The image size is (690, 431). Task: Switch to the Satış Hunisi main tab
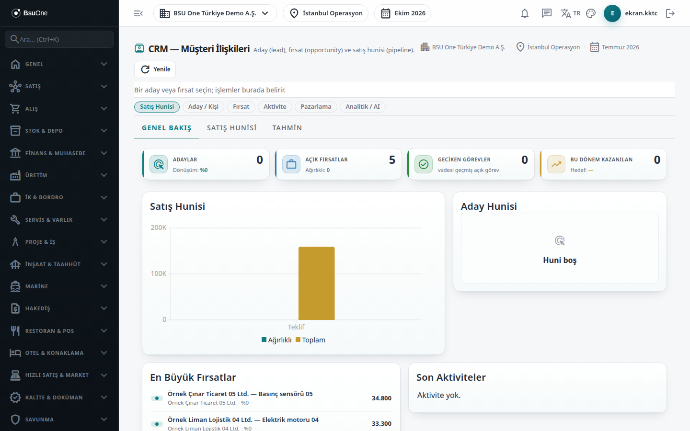232,128
